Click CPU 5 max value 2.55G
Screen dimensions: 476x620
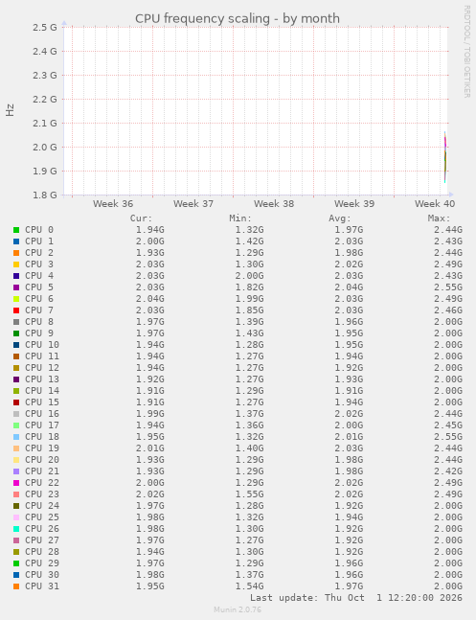[x=448, y=287]
